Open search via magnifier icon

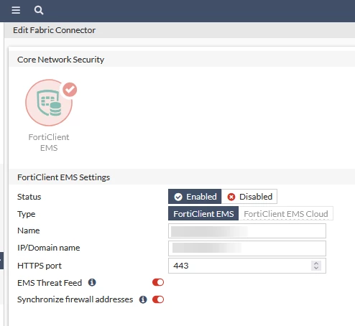tap(39, 10)
